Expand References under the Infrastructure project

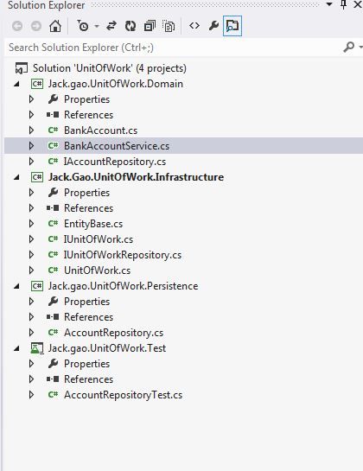[31, 208]
